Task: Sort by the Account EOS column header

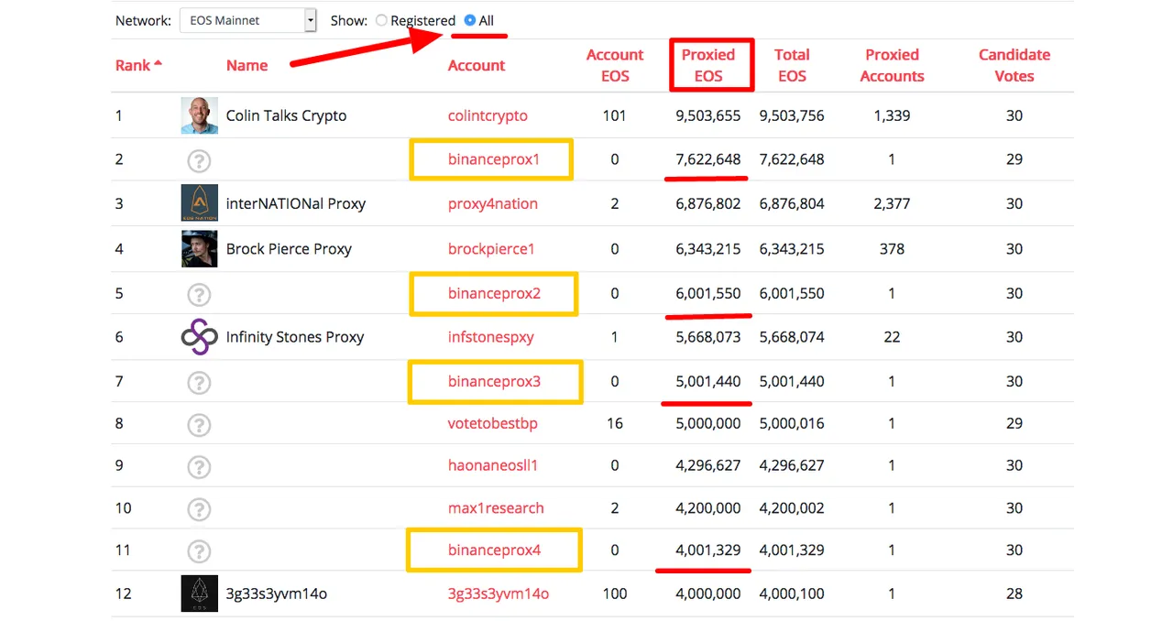Action: [x=615, y=65]
